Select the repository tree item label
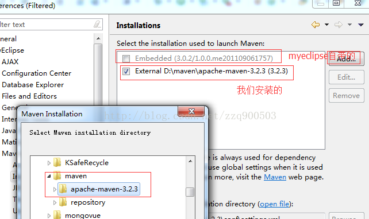369x219 pixels. (x=88, y=202)
